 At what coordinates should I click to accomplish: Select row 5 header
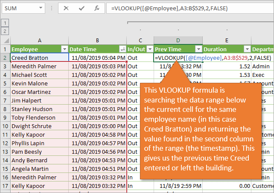click(5, 84)
